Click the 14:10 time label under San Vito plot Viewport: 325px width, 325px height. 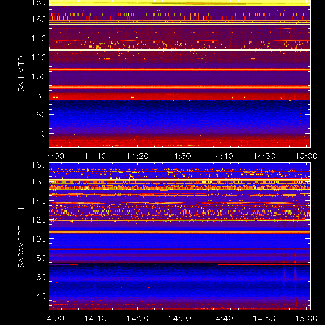coord(95,156)
